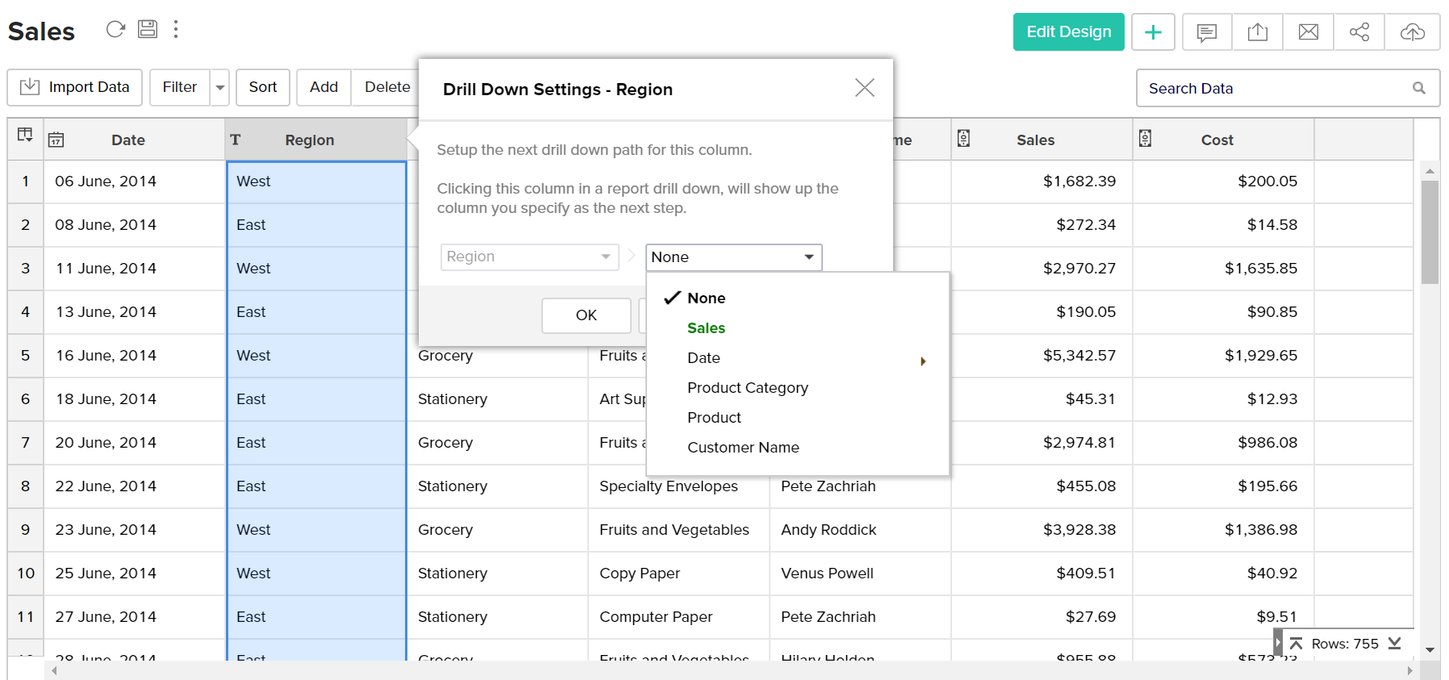
Task: Click the email envelope icon
Action: [x=1308, y=32]
